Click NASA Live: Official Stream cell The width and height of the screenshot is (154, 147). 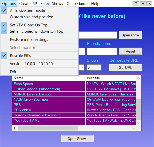[x=111, y=99]
